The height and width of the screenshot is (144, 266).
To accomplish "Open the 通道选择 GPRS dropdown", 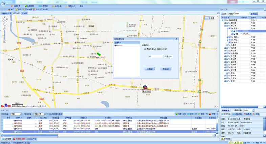I will [253, 110].
